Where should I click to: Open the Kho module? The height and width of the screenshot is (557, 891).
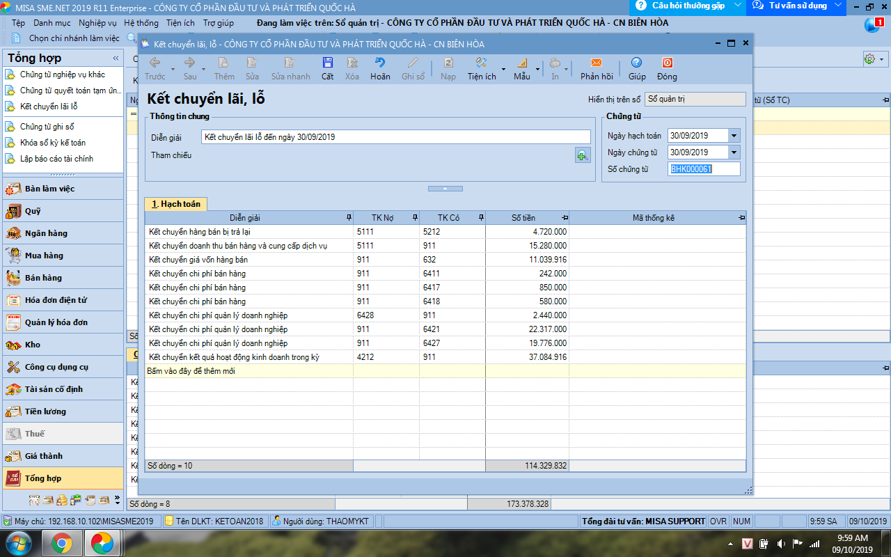coord(63,345)
